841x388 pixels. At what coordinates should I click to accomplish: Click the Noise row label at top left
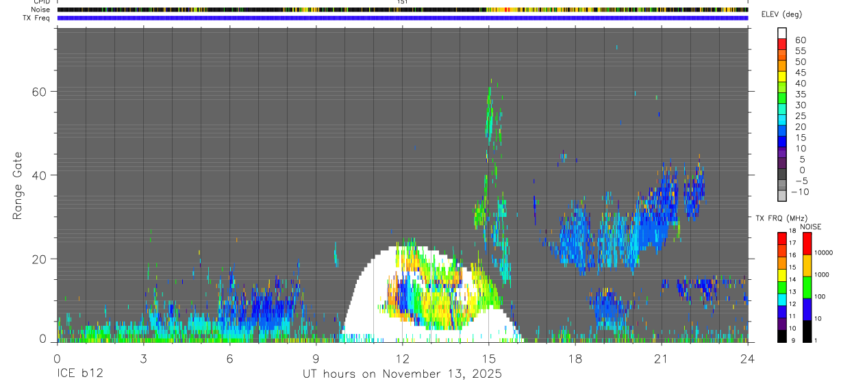pos(40,10)
